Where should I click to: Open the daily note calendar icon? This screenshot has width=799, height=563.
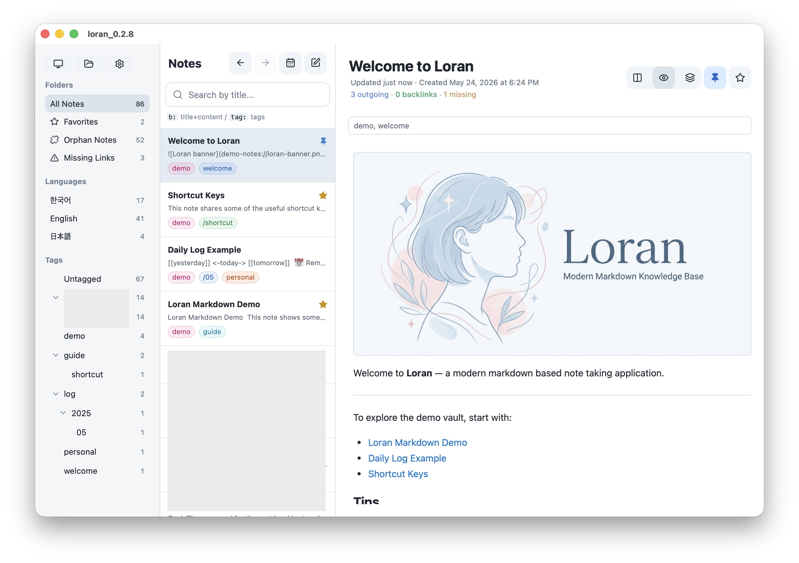click(290, 63)
